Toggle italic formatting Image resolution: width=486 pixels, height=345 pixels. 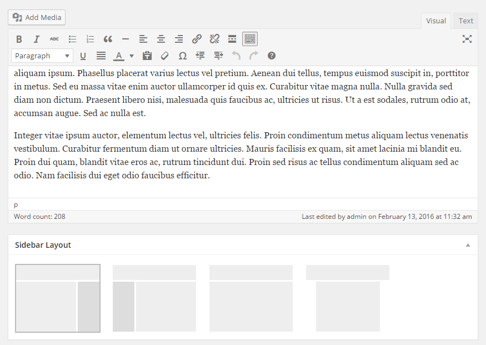37,39
